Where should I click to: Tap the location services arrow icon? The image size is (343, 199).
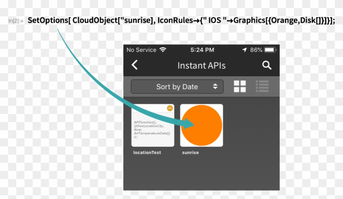tap(245, 50)
